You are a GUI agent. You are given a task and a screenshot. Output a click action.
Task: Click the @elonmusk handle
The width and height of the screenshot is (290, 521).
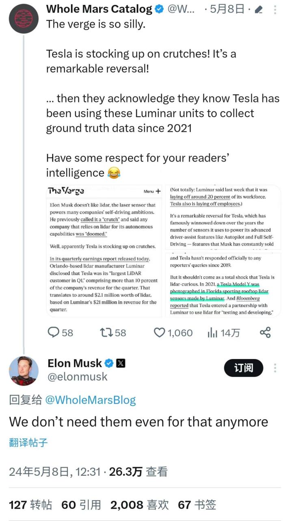[x=78, y=377]
